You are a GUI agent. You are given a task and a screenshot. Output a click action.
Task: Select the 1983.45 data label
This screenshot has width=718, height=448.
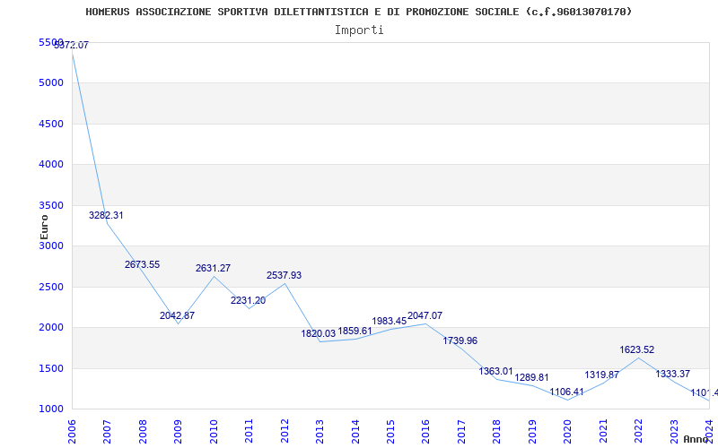point(390,322)
